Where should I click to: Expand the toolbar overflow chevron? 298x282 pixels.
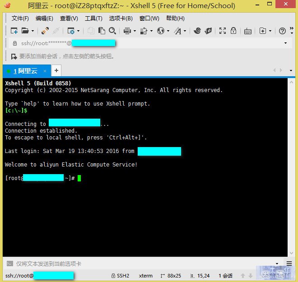(292, 30)
